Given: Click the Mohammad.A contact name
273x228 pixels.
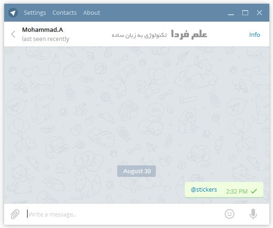Looking at the screenshot, I should pyautogui.click(x=42, y=29).
